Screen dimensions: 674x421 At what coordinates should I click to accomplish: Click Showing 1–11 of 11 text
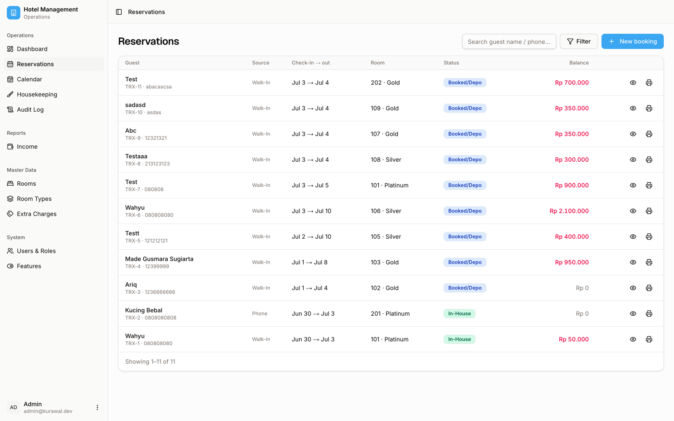point(150,362)
